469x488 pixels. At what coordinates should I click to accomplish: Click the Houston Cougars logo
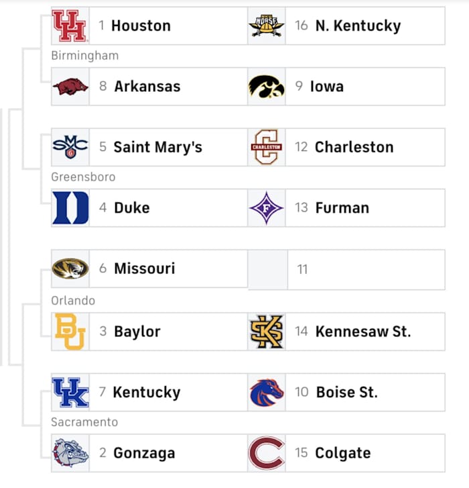[70, 26]
